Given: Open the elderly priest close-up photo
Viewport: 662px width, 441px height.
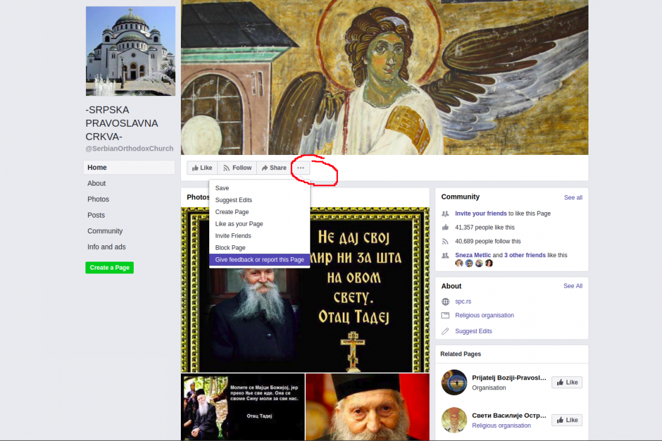Looking at the screenshot, I should 367,407.
